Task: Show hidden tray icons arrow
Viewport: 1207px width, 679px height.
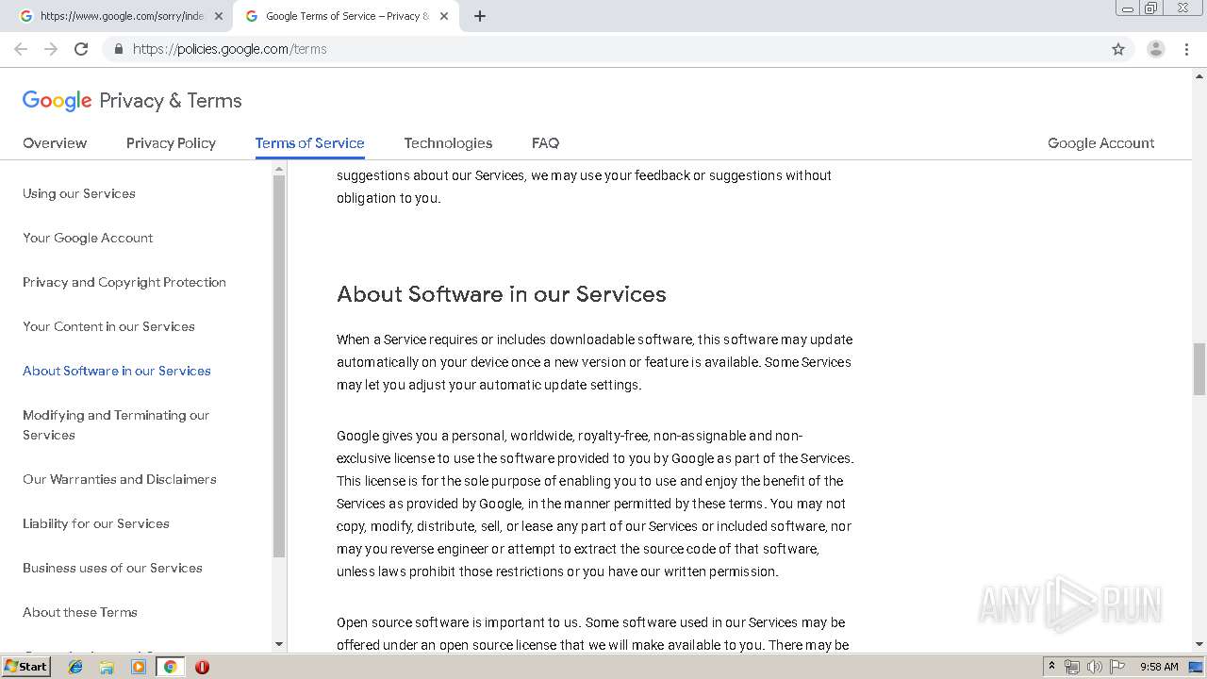Action: [1051, 667]
